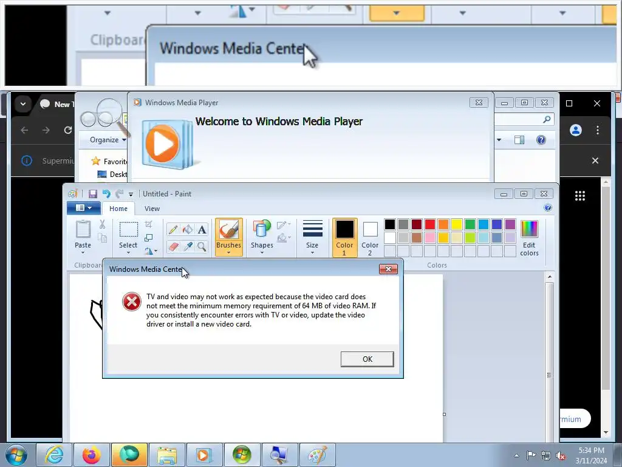
Task: Click OK in the Windows Media Center dialog
Action: coord(367,359)
